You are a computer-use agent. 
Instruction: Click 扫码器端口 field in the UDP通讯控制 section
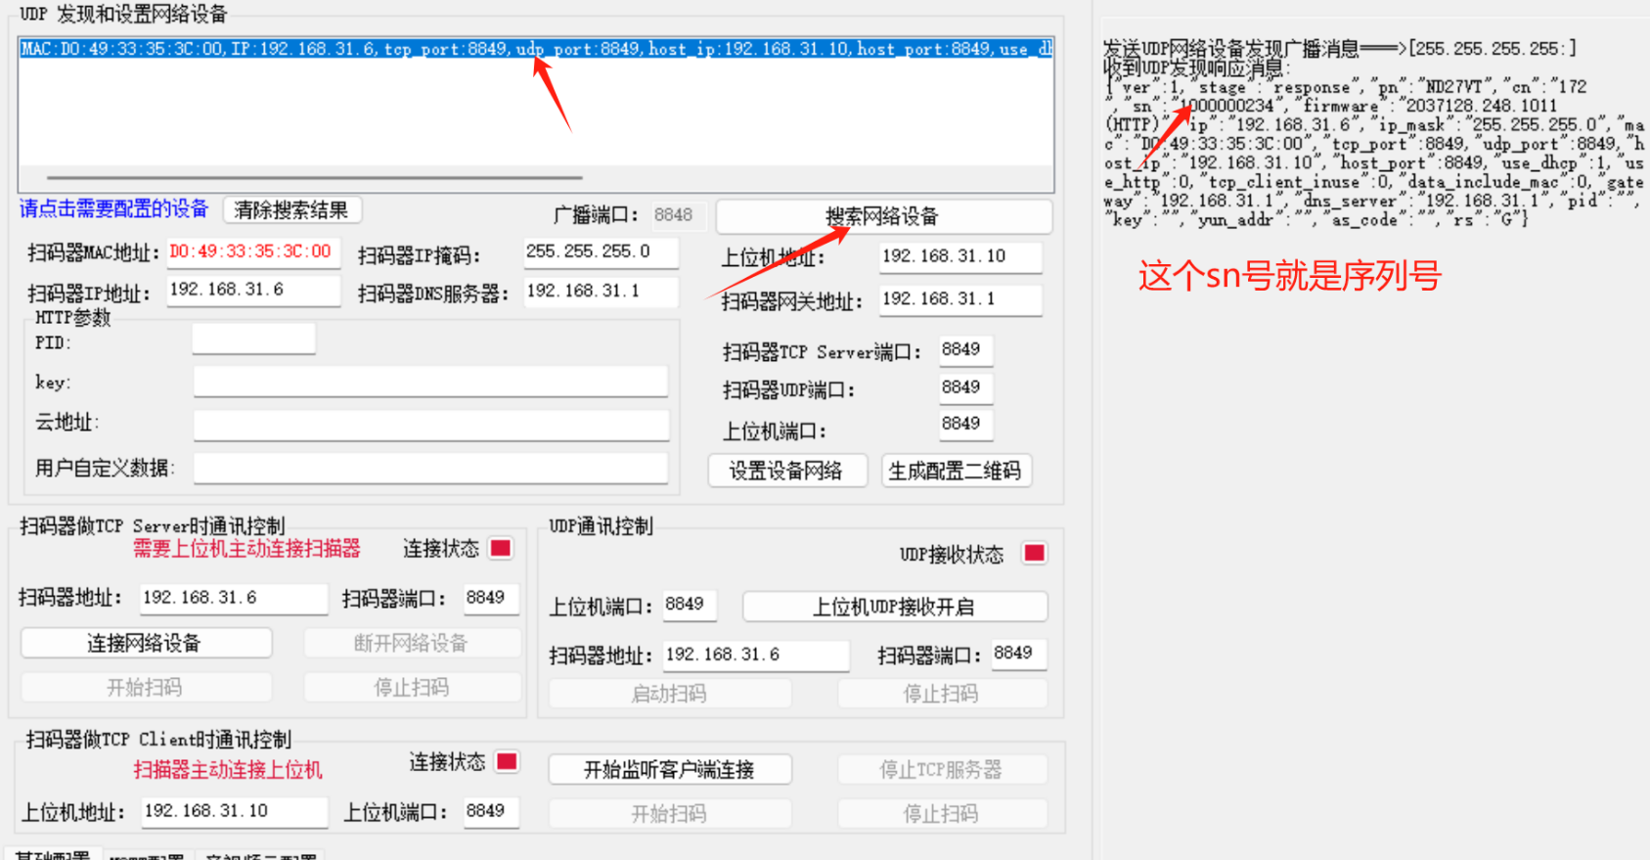1018,655
